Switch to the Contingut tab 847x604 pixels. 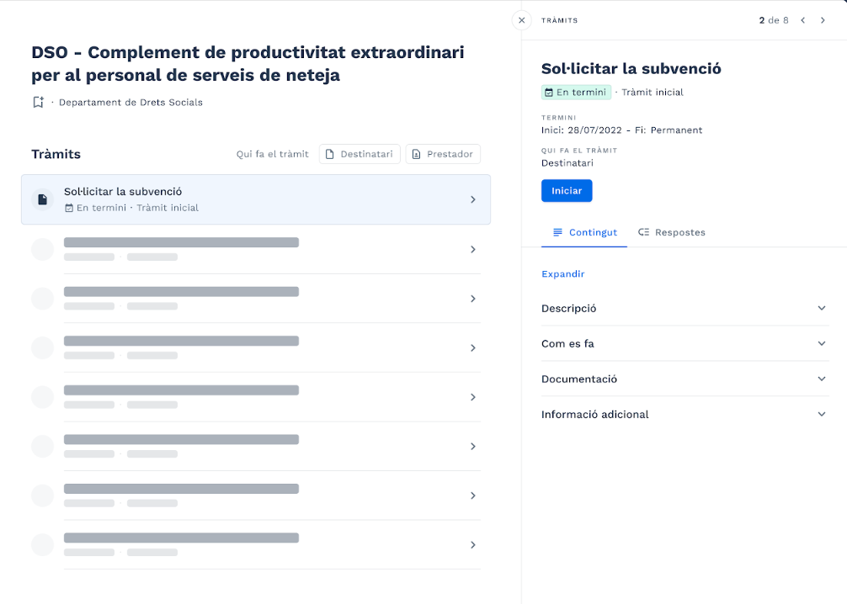pos(584,232)
